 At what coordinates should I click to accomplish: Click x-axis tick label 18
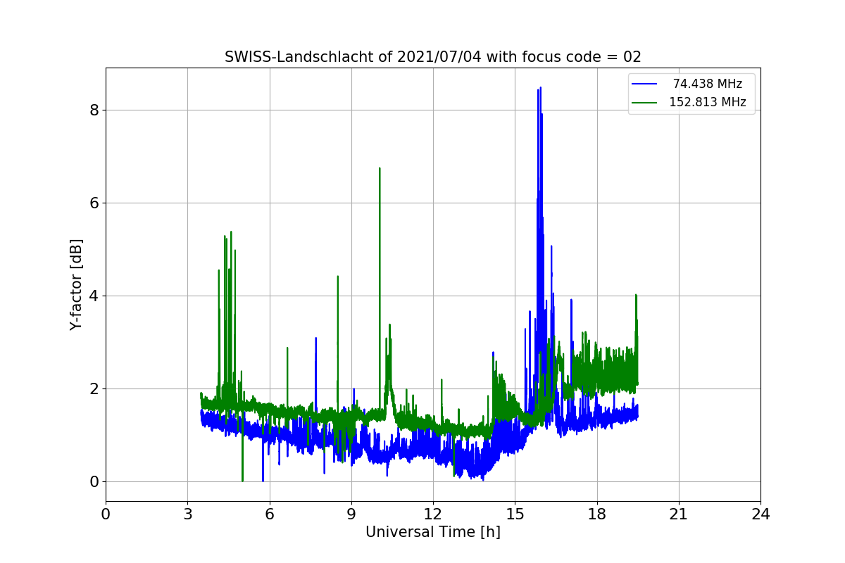click(596, 514)
